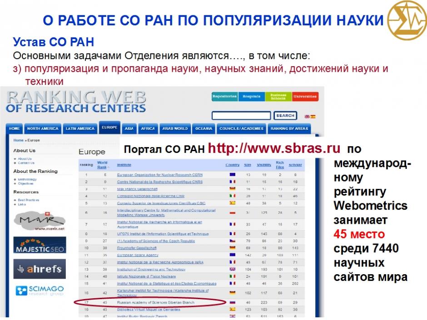Go to the ASIA tab
427x320 pixels.
click(x=129, y=128)
